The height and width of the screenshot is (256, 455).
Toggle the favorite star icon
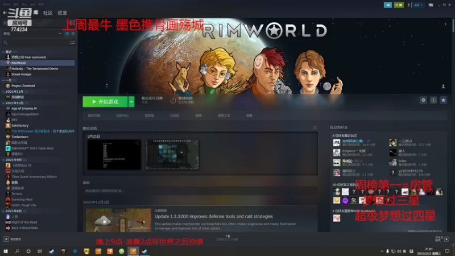point(443,100)
